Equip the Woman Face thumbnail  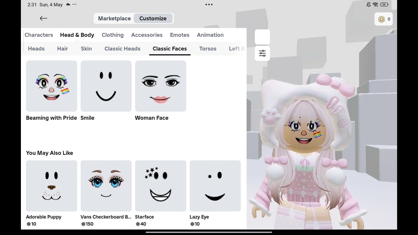point(161,86)
